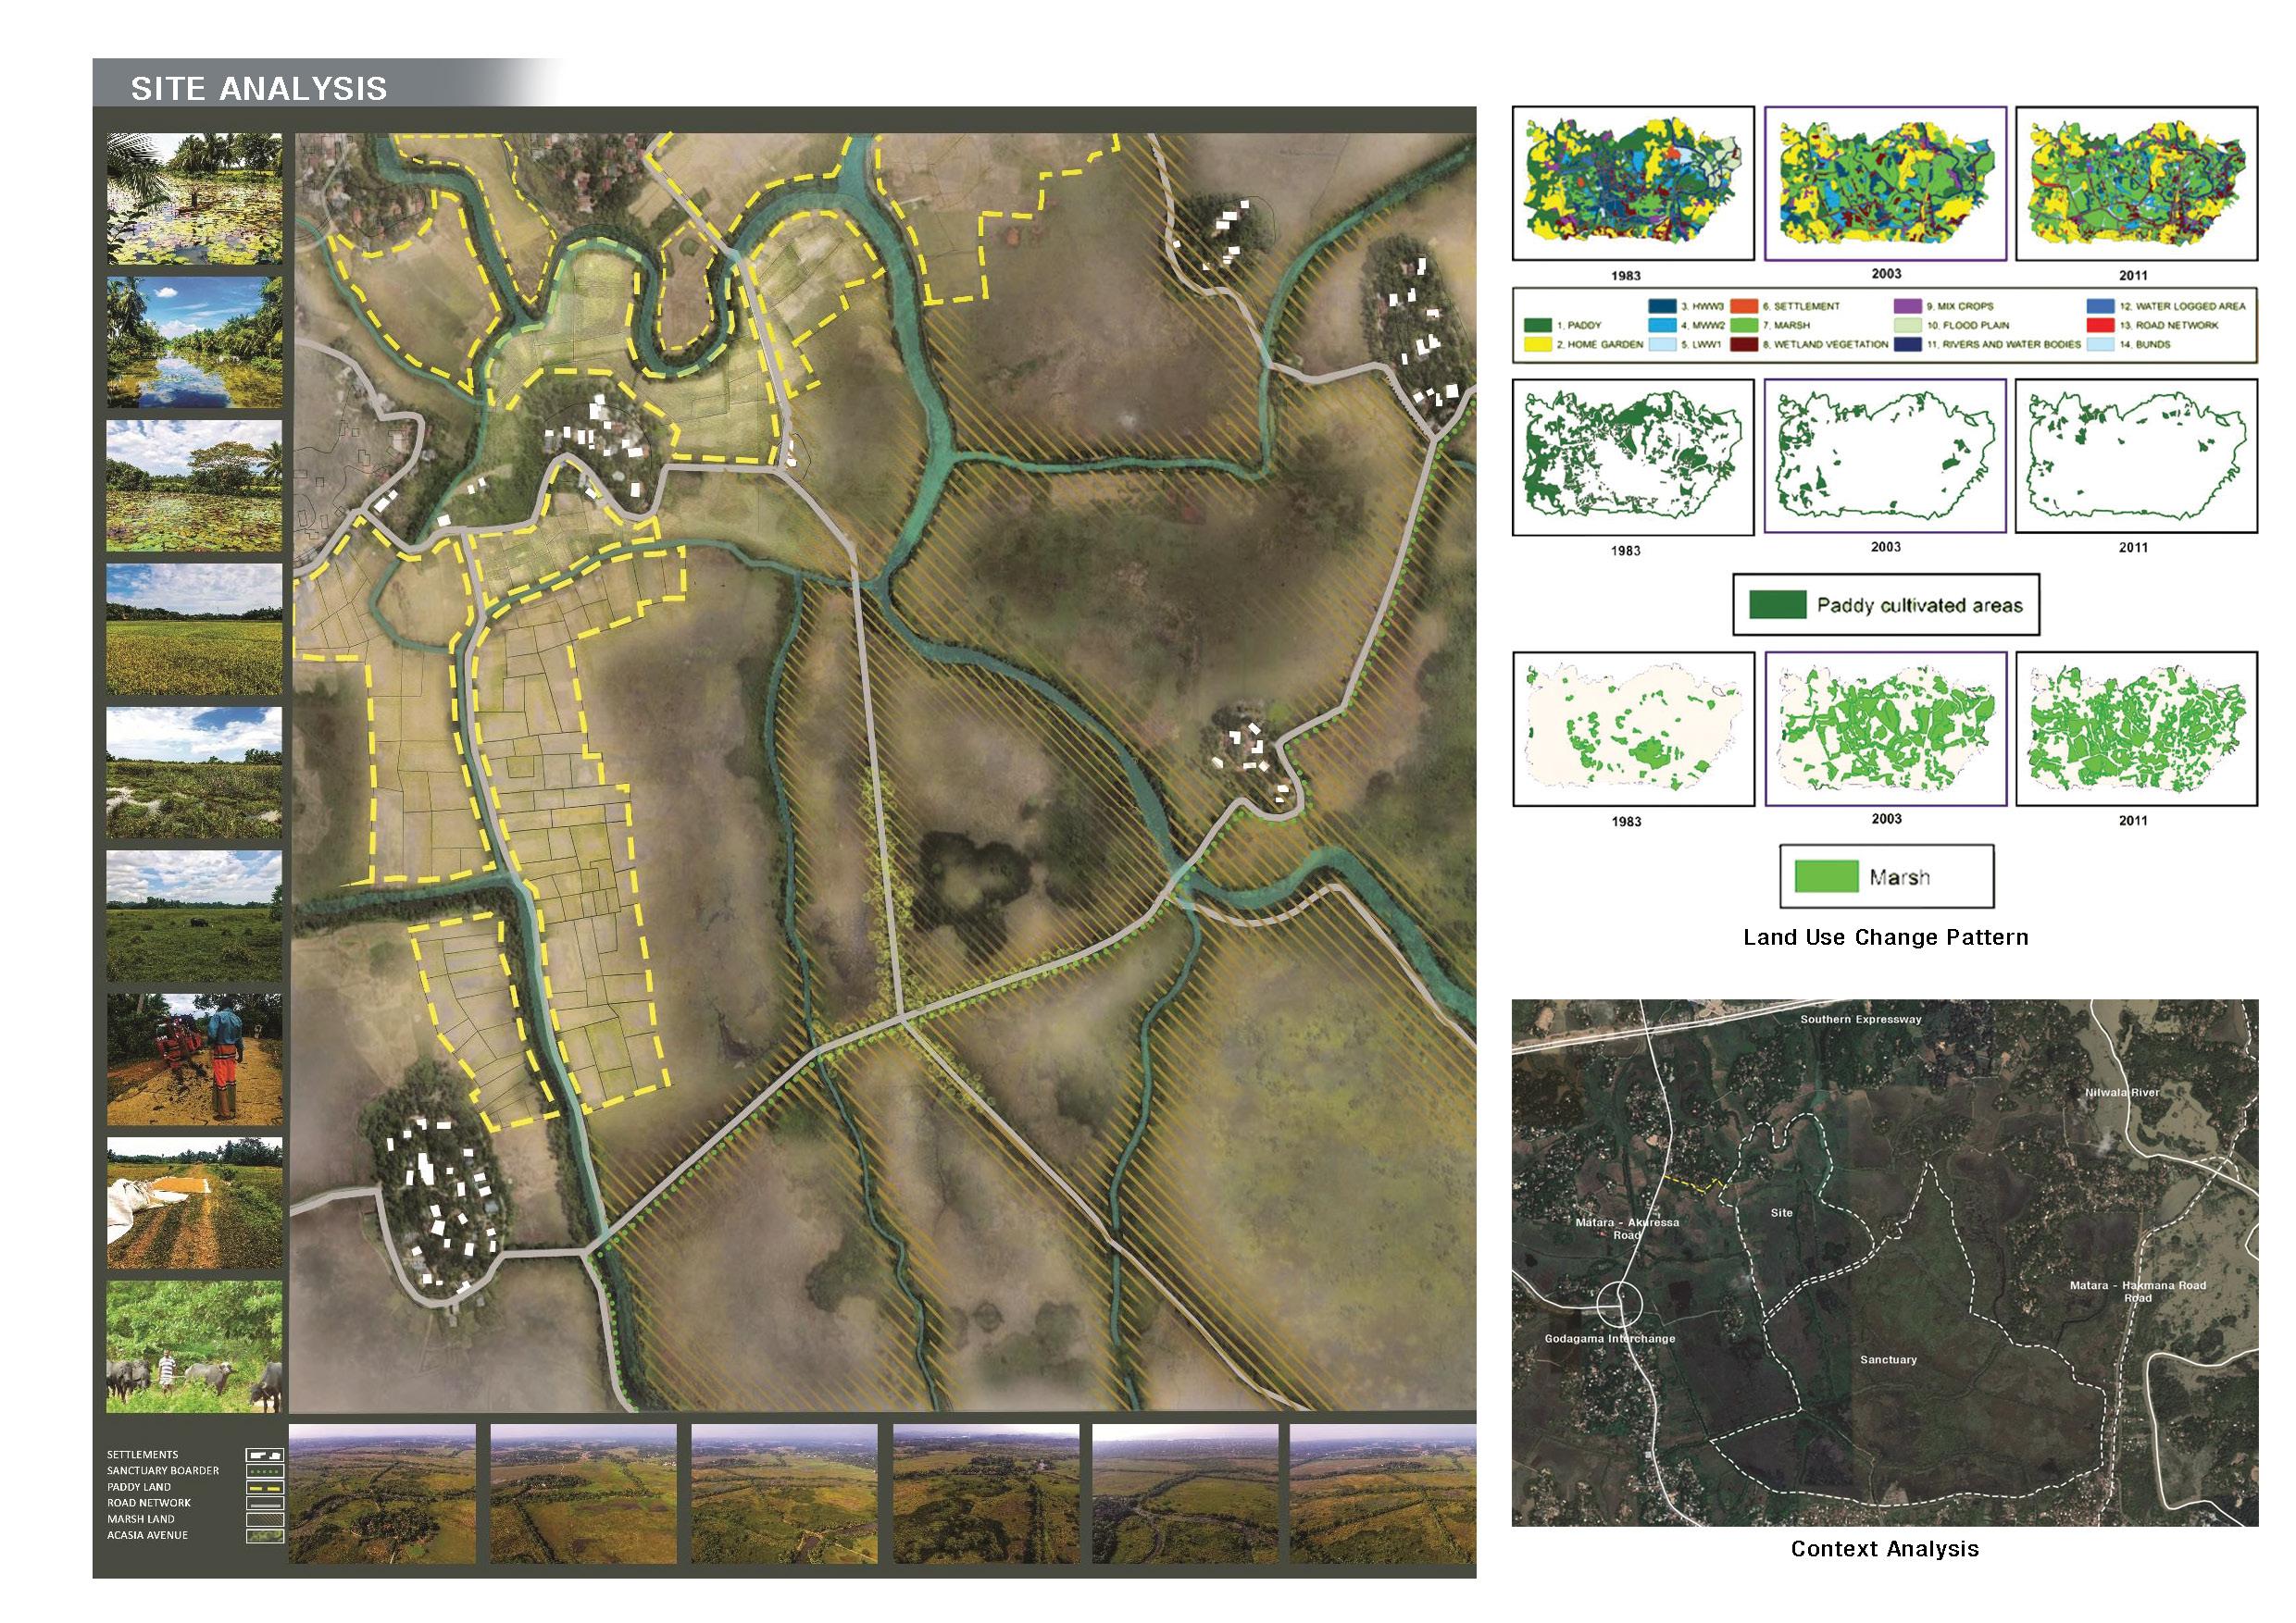The height and width of the screenshot is (1623, 2296).
Task: Click the yellow Home Garden legend swatch
Action: [1538, 344]
